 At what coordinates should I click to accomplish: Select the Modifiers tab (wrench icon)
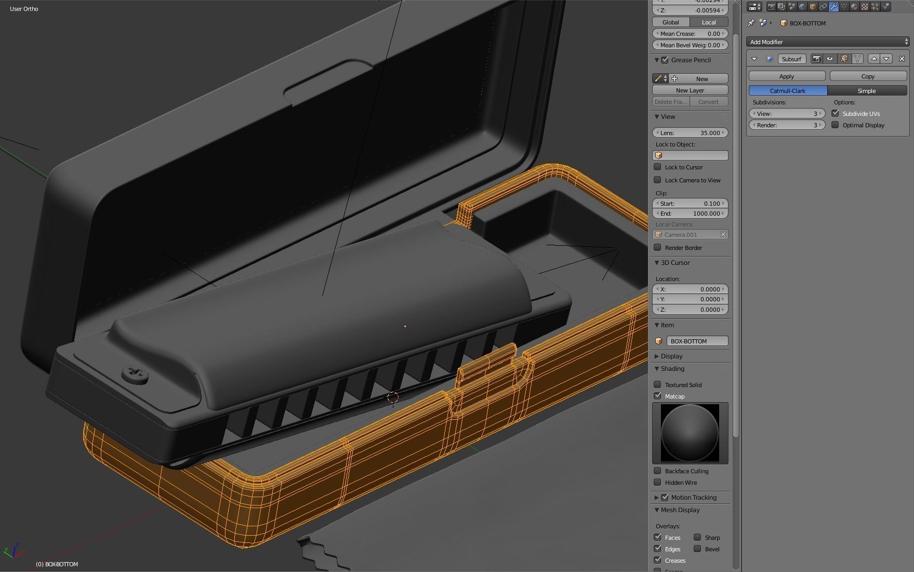point(833,7)
